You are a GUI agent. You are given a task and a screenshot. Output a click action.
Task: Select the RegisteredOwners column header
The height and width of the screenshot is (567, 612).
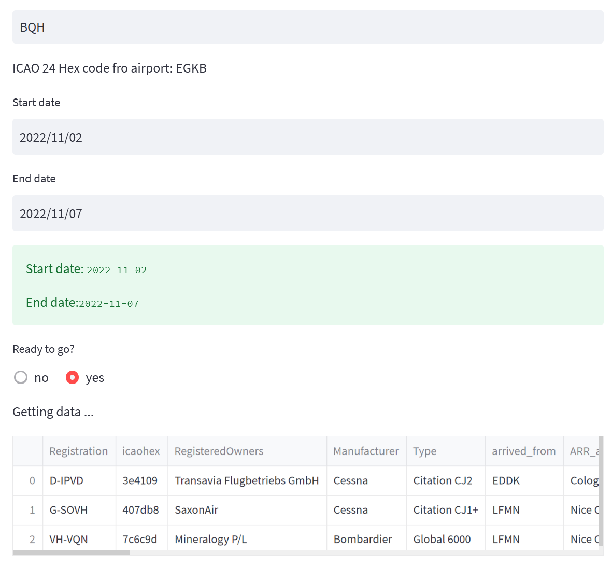coord(218,451)
